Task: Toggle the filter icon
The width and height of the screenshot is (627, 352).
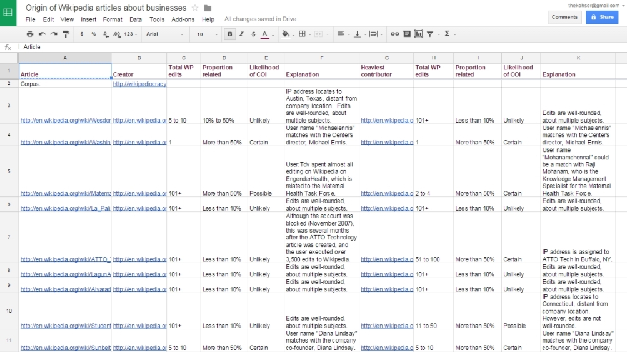Action: 431,34
